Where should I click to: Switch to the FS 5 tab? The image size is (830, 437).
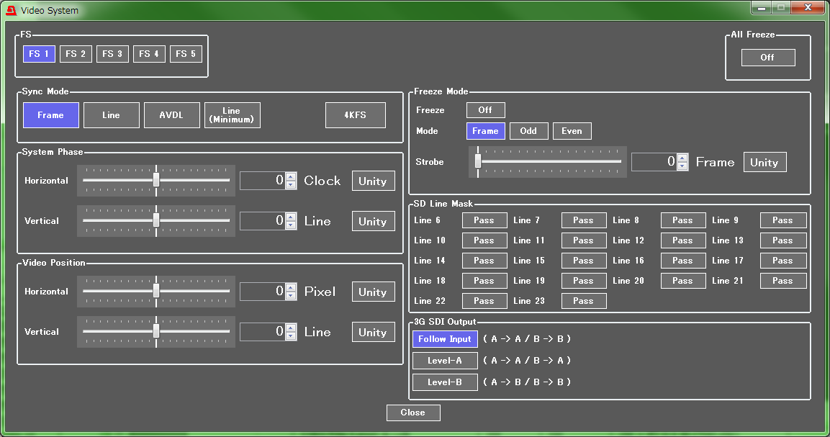click(186, 54)
